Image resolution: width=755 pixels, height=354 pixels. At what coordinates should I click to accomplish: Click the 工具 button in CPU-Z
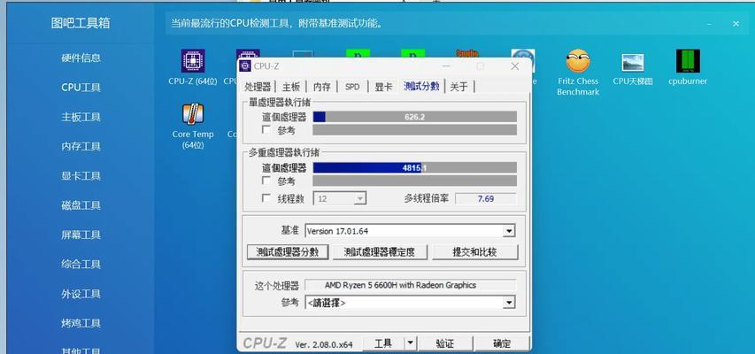point(382,342)
